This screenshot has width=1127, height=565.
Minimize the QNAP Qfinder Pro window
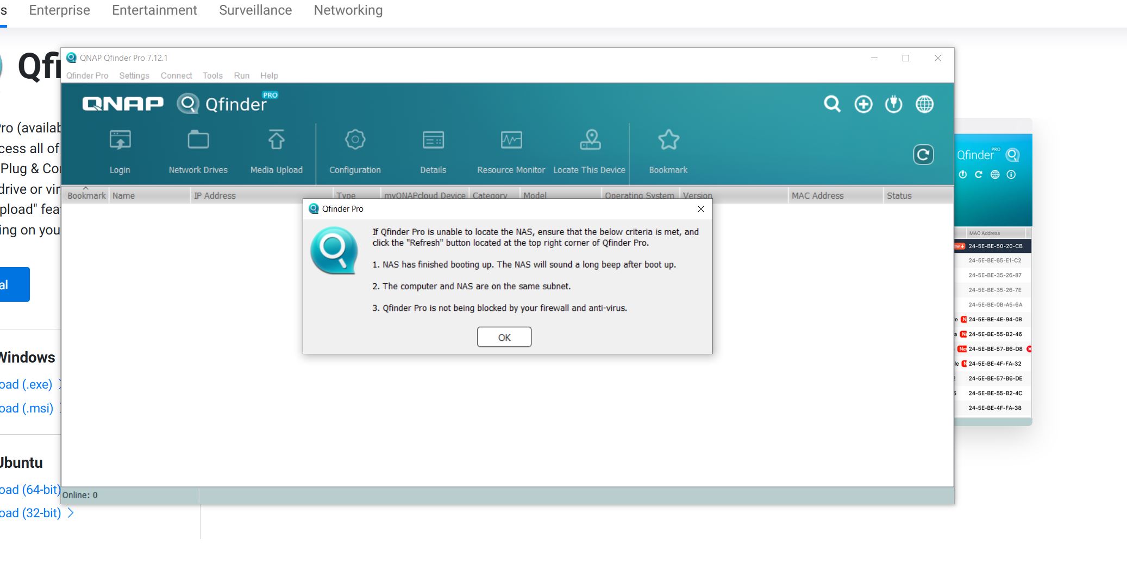[874, 58]
